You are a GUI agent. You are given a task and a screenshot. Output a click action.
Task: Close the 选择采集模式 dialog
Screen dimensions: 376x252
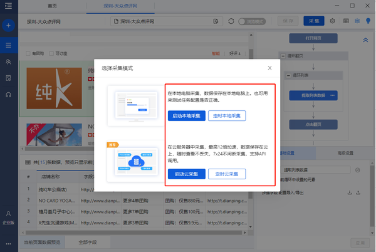point(269,68)
